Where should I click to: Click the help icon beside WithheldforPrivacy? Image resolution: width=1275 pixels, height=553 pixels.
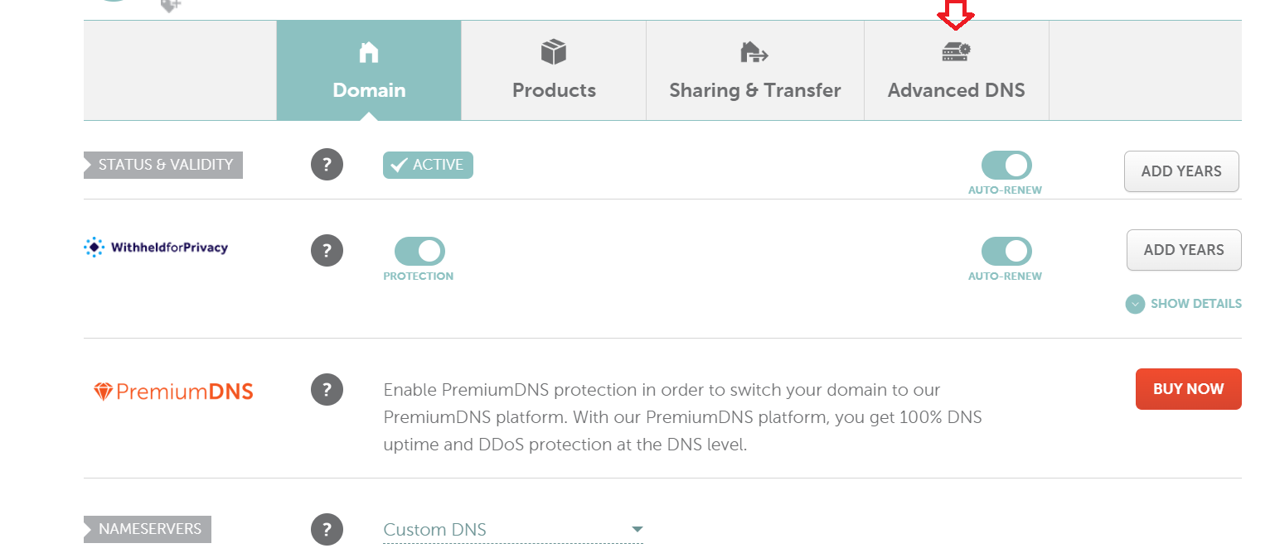pyautogui.click(x=327, y=251)
